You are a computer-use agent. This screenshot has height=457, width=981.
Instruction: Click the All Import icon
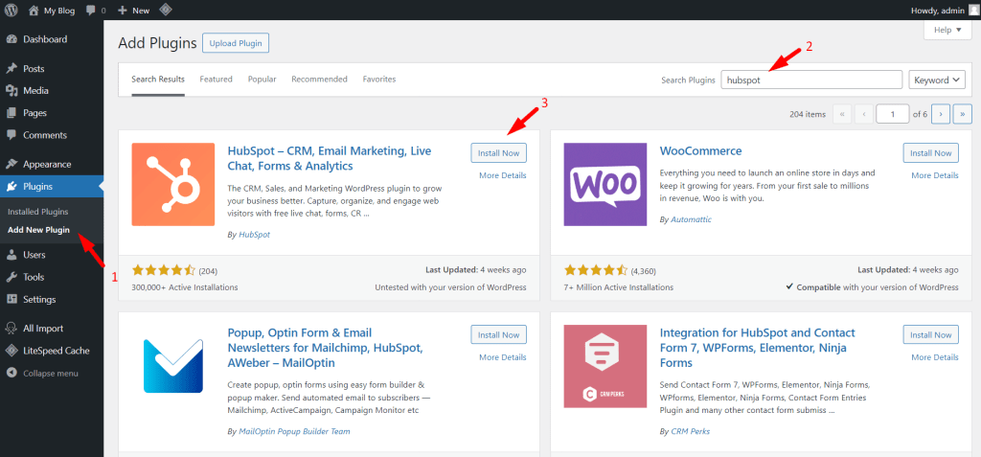pos(11,328)
